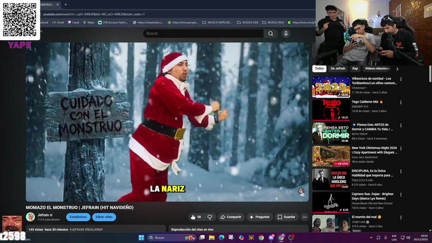
Task: Open Microsoft Edge from the taskbar
Action: [x=221, y=238]
